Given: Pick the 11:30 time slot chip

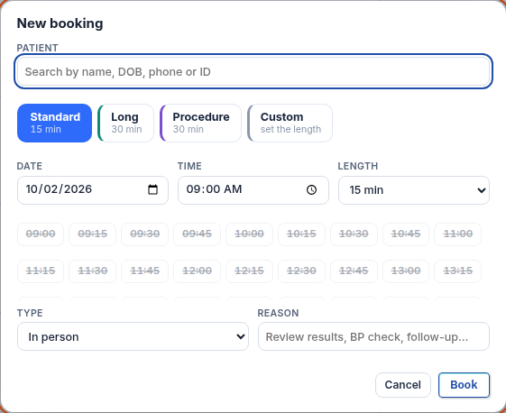Looking at the screenshot, I should 92,271.
